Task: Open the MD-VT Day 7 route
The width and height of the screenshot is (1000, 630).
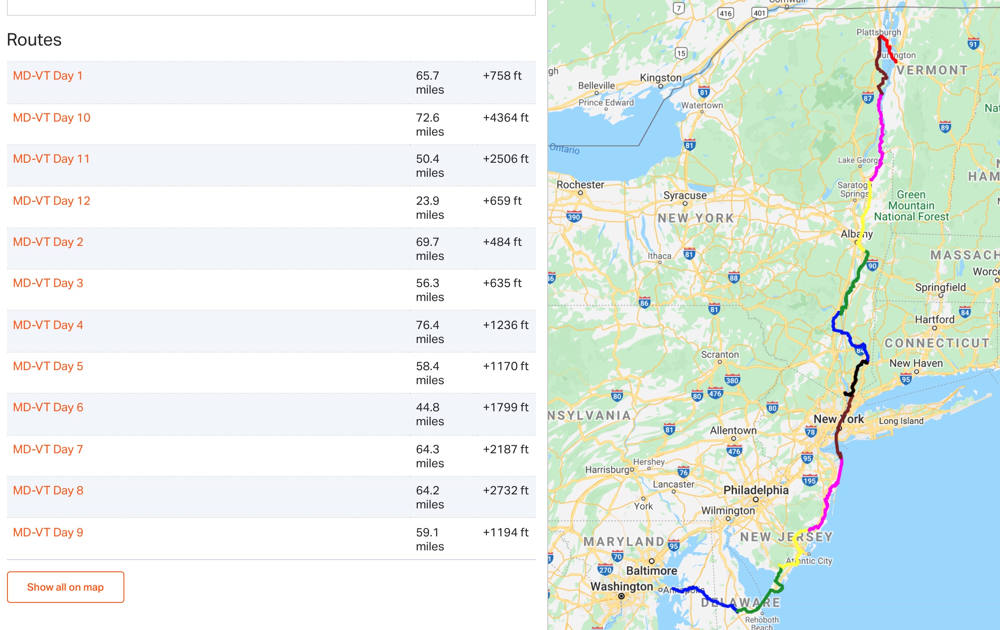Action: click(x=48, y=449)
